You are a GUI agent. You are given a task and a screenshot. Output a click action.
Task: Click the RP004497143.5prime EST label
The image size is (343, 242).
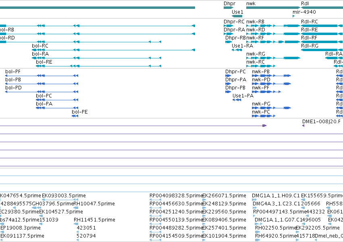tap(279, 212)
